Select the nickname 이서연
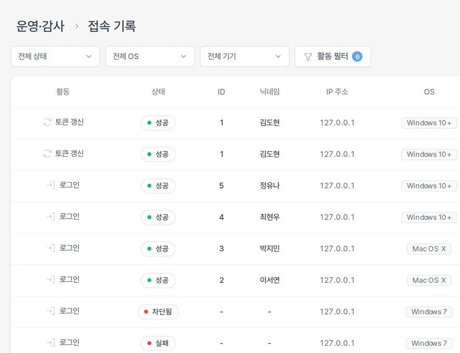Image resolution: width=460 pixels, height=353 pixels. coord(270,280)
